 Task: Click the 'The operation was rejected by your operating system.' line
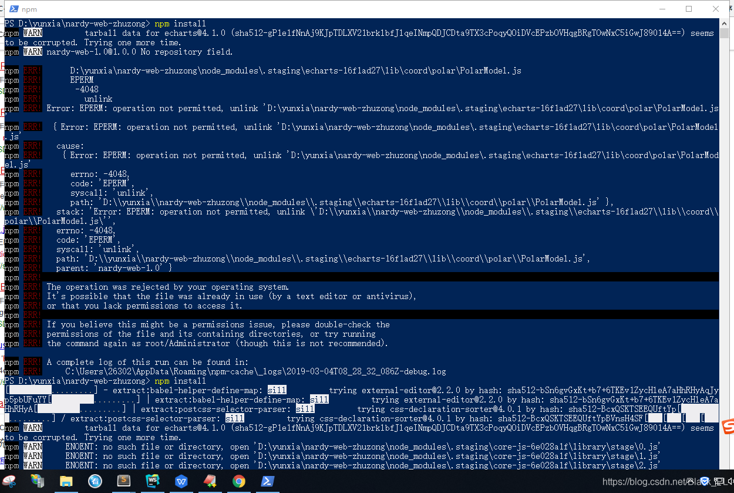point(168,287)
